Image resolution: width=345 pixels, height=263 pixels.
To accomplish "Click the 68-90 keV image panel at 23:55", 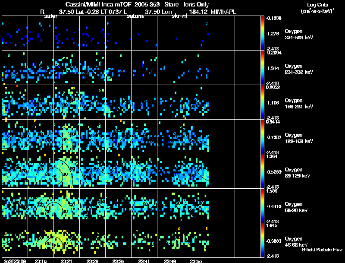I will pyautogui.click(x=196, y=206).
